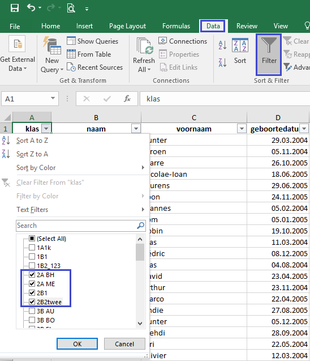Click the Select All corner triangle
This screenshot has width=310, height=361.
[x=7, y=117]
